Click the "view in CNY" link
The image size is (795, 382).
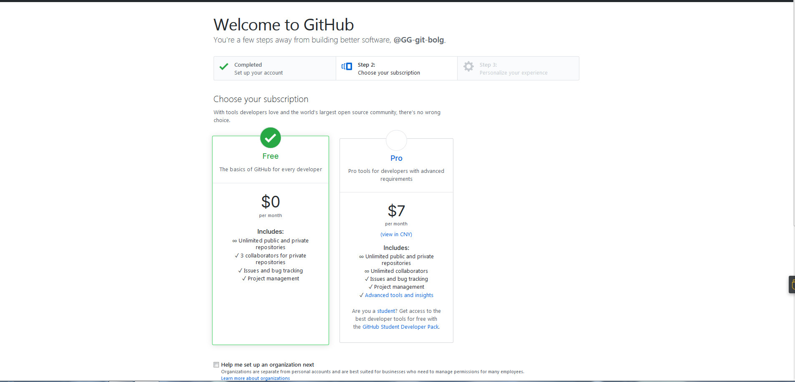[396, 235]
